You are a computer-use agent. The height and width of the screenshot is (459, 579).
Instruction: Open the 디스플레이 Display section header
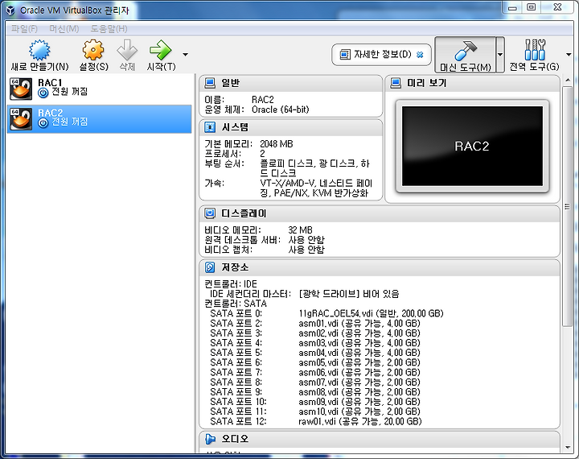tap(380, 213)
